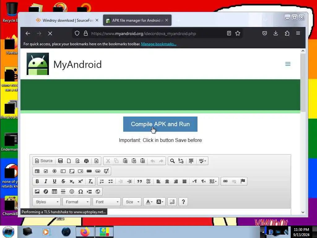The width and height of the screenshot is (317, 238).
Task: Open the Text Color picker
Action: tap(149, 202)
